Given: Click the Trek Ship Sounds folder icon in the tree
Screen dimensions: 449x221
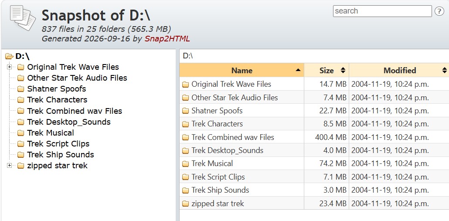Looking at the screenshot, I should 20,155.
